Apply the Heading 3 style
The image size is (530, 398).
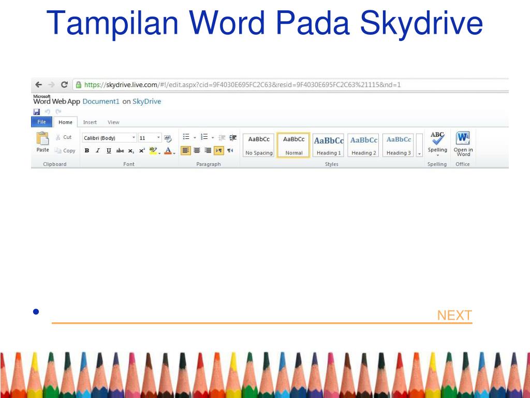398,145
